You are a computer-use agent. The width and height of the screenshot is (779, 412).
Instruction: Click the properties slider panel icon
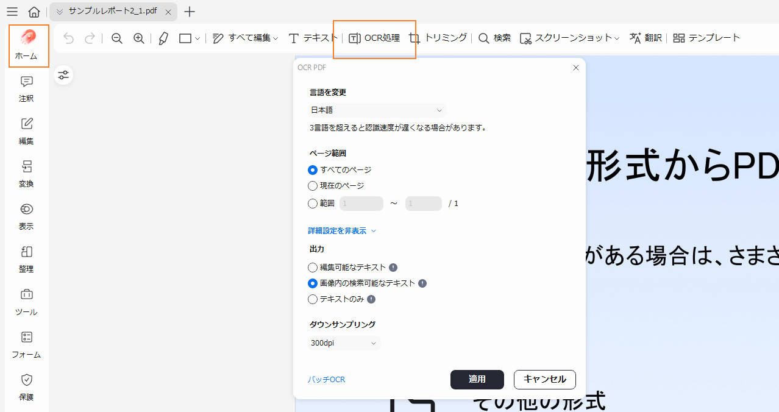coord(63,75)
